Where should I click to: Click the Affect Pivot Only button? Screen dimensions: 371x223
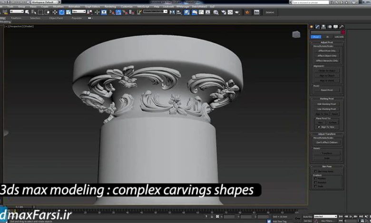coord(327,50)
